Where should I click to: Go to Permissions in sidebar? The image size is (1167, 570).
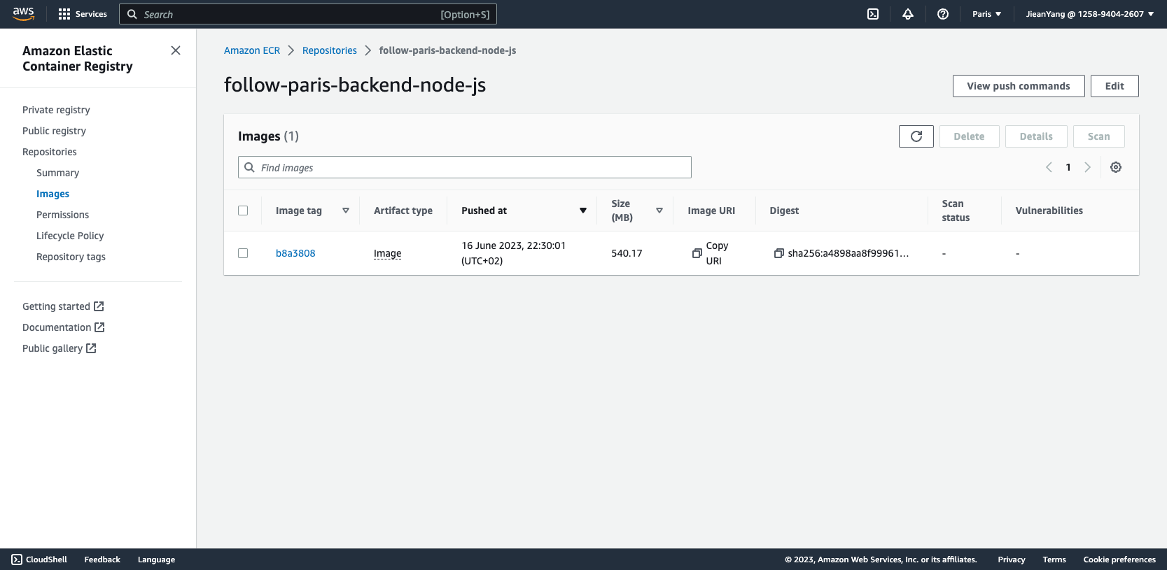62,215
